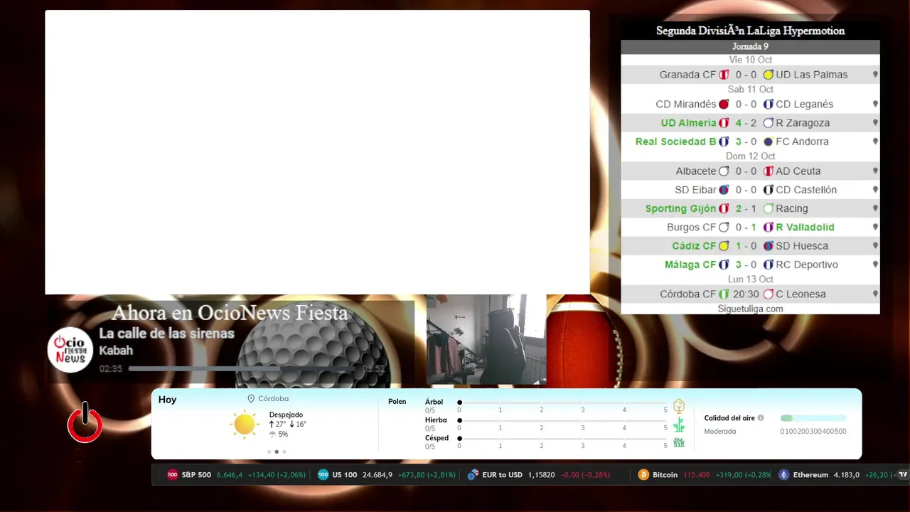Click Granada CF team badge

[x=724, y=75]
